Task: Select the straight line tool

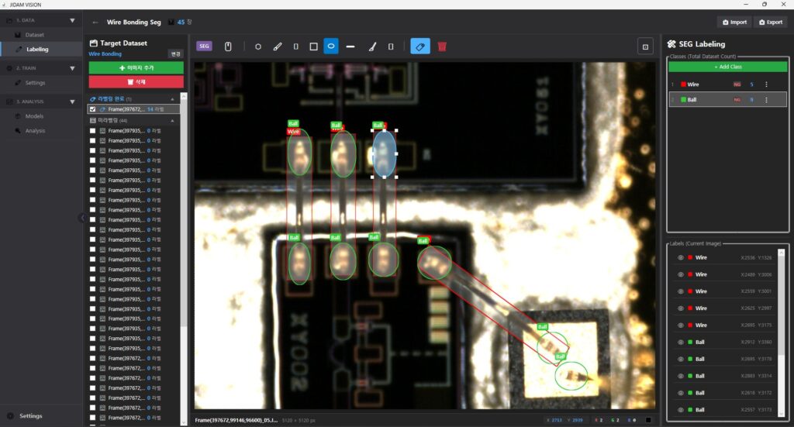Action: [350, 46]
